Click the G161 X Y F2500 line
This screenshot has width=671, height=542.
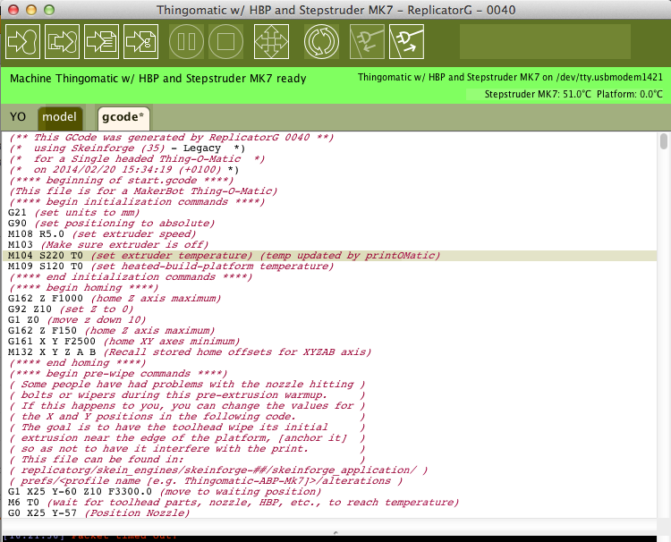(124, 342)
